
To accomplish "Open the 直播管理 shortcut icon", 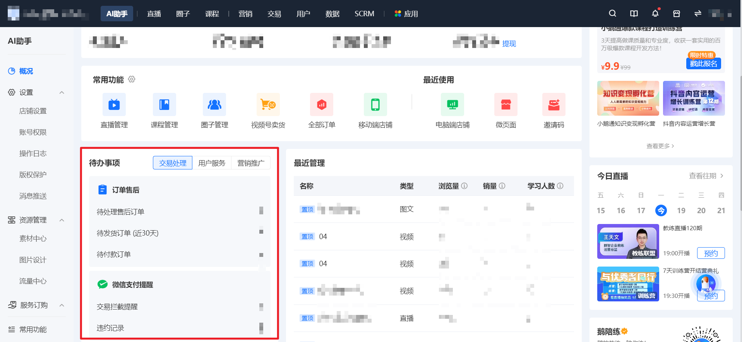I will [114, 104].
